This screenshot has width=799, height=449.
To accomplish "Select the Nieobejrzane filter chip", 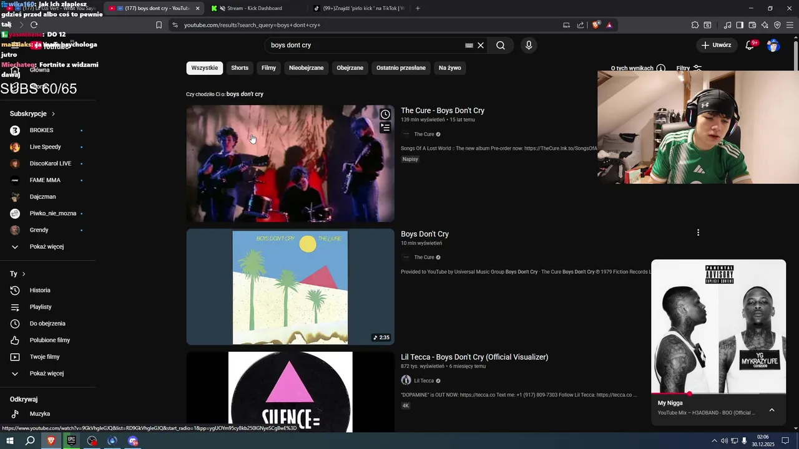I will [306, 68].
